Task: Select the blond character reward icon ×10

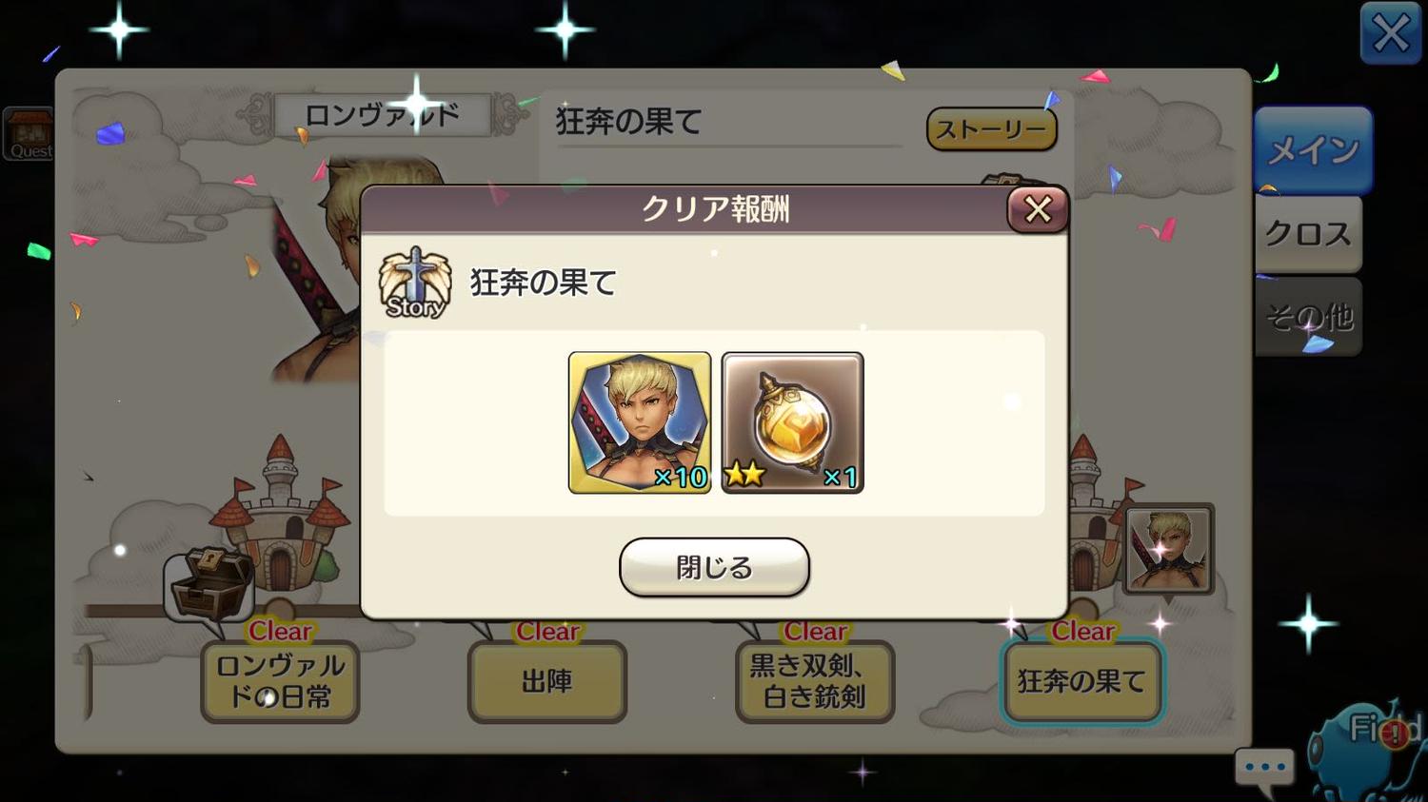Action: tap(640, 422)
